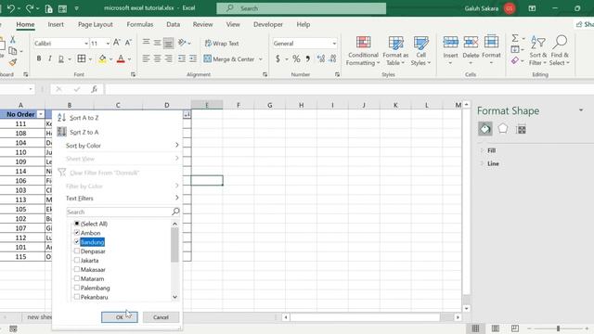594x334 pixels.
Task: Switch to Page Layout tab
Action: click(x=96, y=24)
